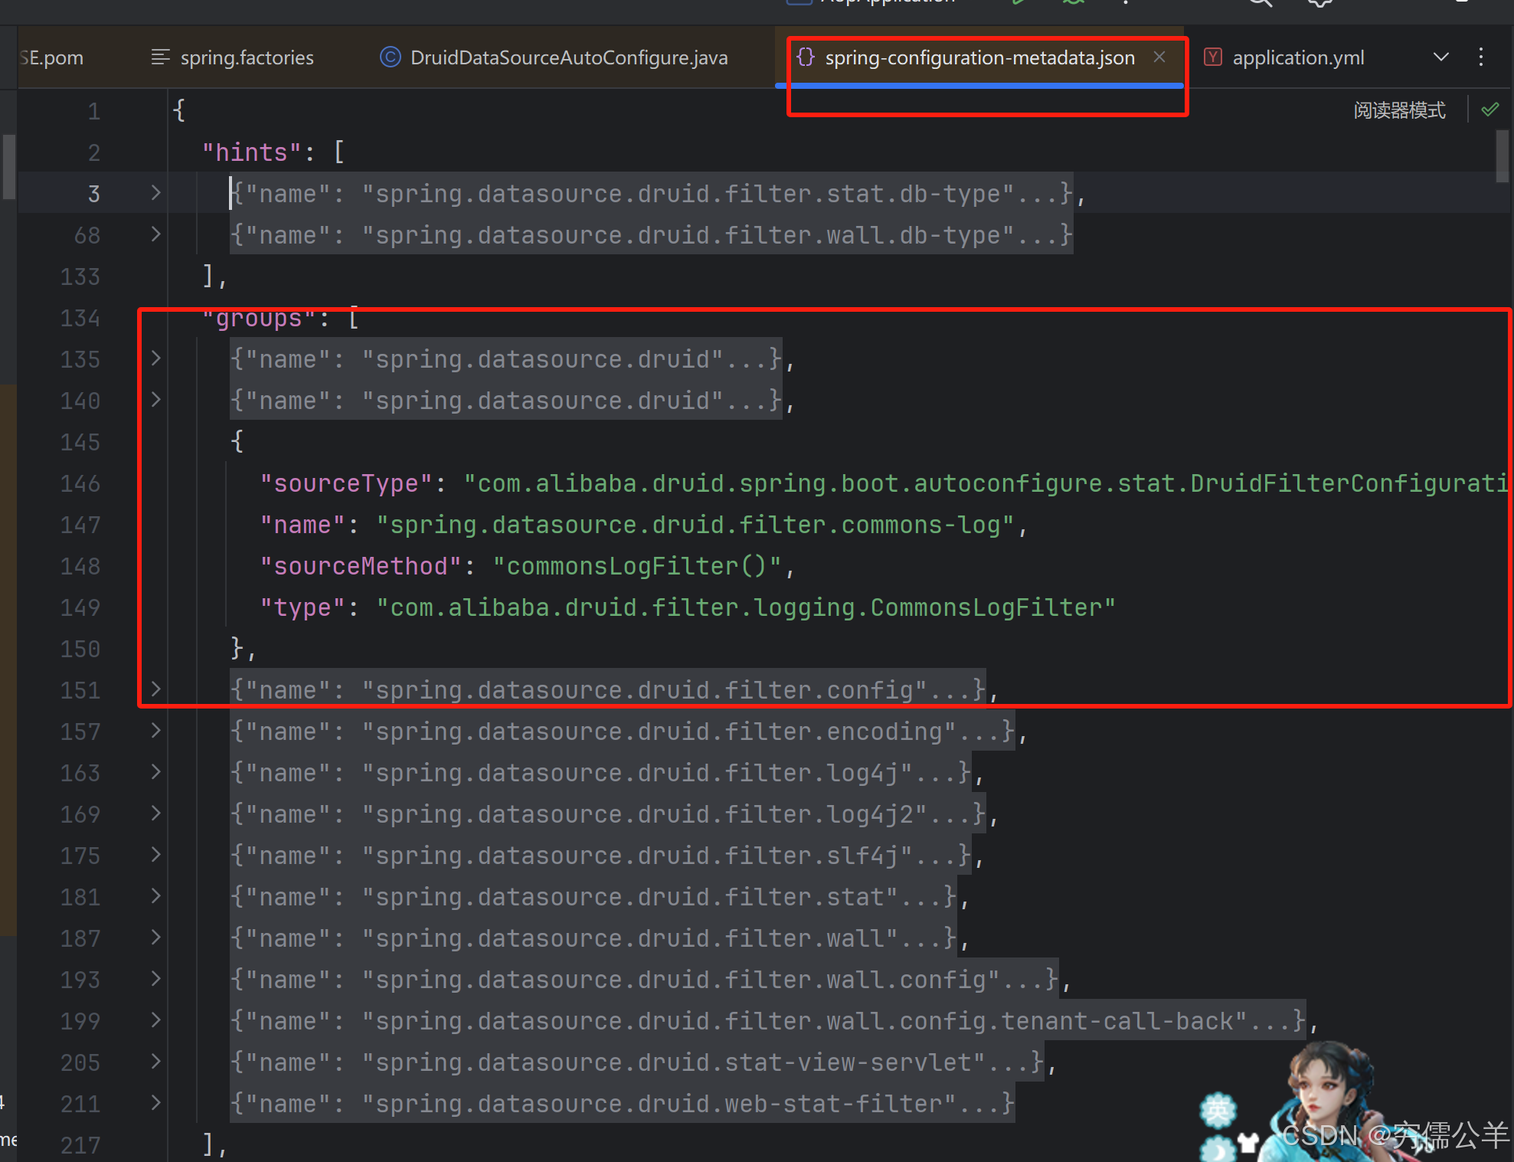The height and width of the screenshot is (1162, 1514).
Task: Click the green inspection checkmark icon
Action: click(1489, 110)
